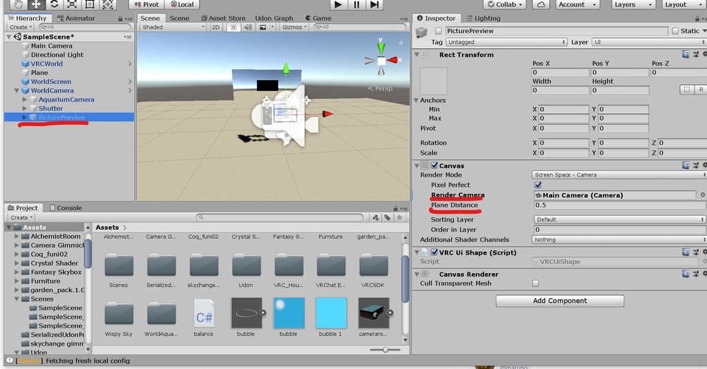Expand the Shutter object

[25, 108]
